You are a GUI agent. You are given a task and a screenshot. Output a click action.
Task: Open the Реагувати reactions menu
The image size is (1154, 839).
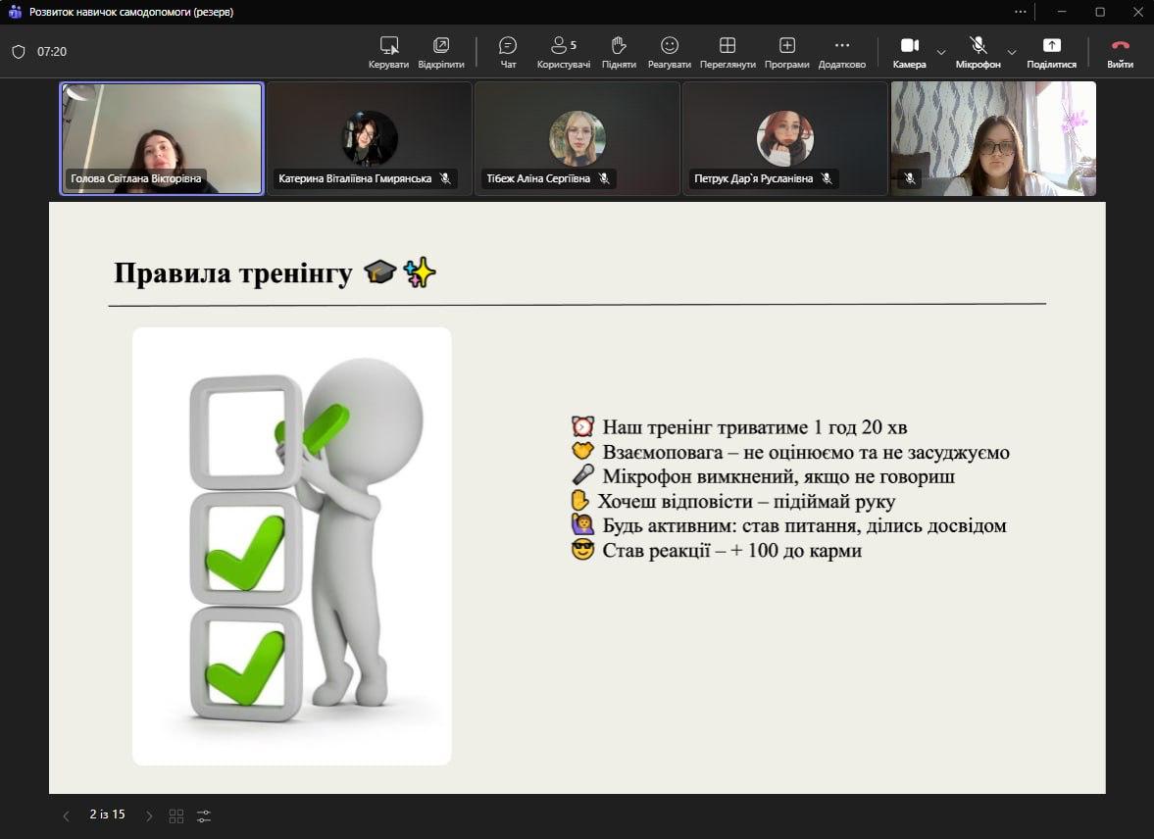coord(669,52)
